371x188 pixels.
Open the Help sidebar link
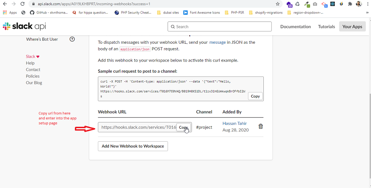(x=30, y=63)
